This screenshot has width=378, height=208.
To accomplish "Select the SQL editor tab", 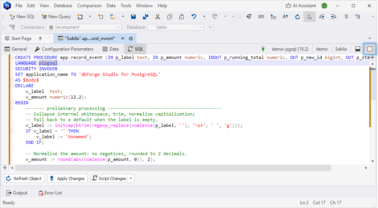I will [x=135, y=49].
